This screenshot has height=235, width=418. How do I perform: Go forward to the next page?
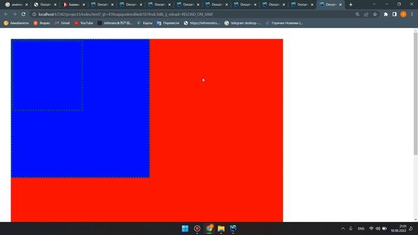coord(14,14)
